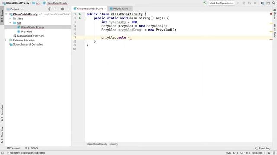Place cursor on line 7 after przyklad.pole =
Viewport: 277px width, 155px height.
click(x=130, y=37)
